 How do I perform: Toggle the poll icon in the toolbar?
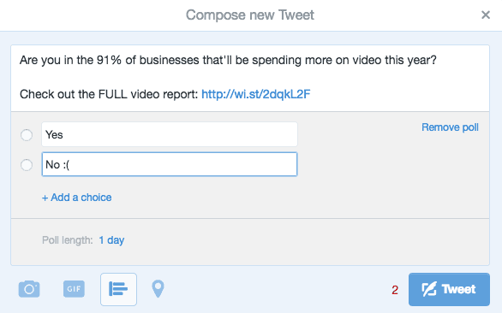point(118,289)
